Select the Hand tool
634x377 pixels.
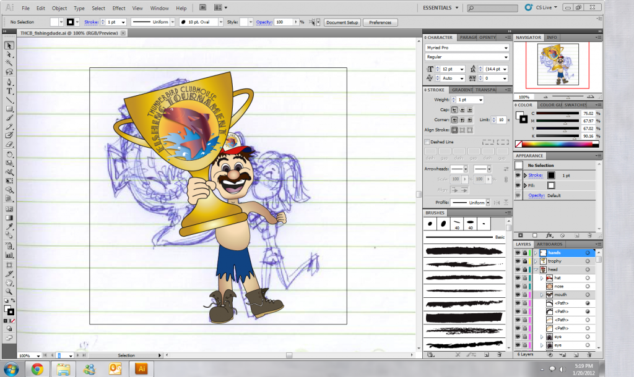(x=9, y=282)
